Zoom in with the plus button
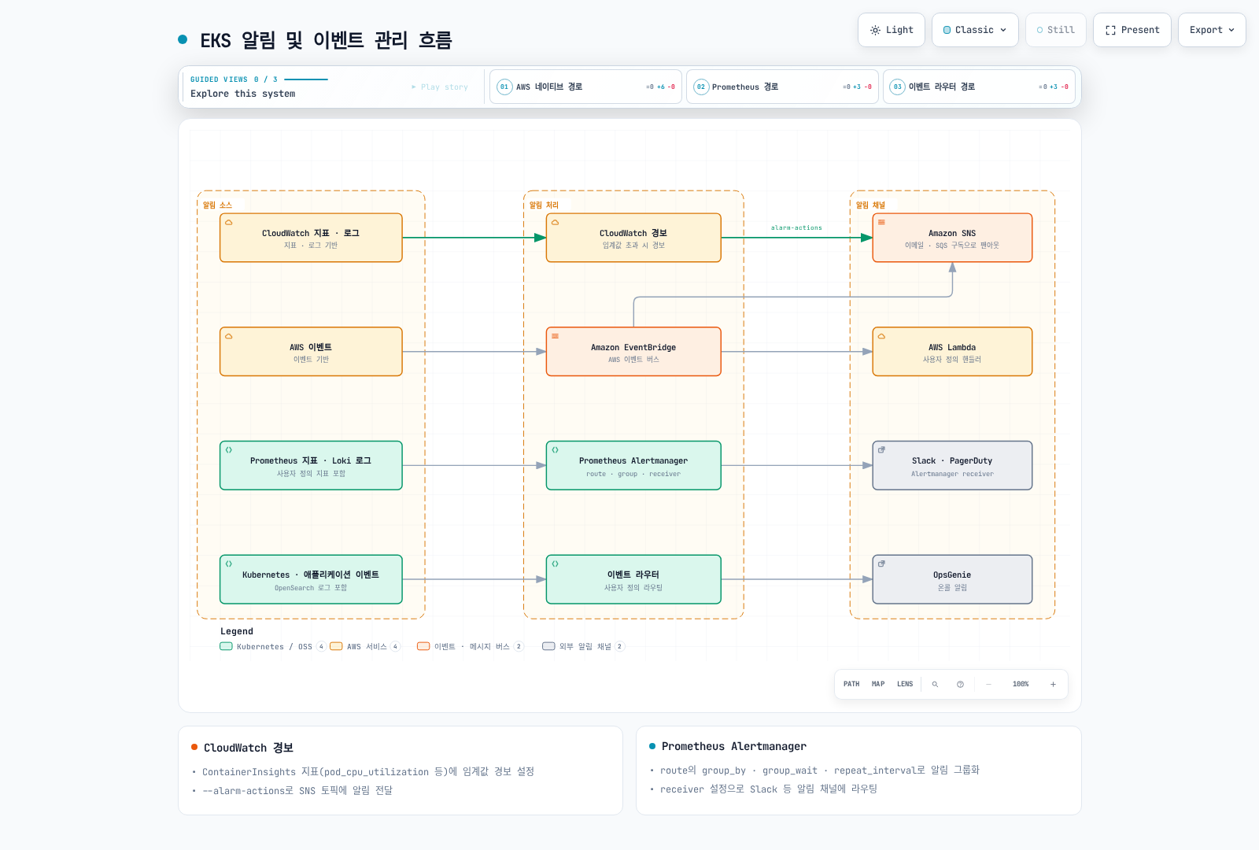This screenshot has height=850, width=1259. pos(1053,685)
